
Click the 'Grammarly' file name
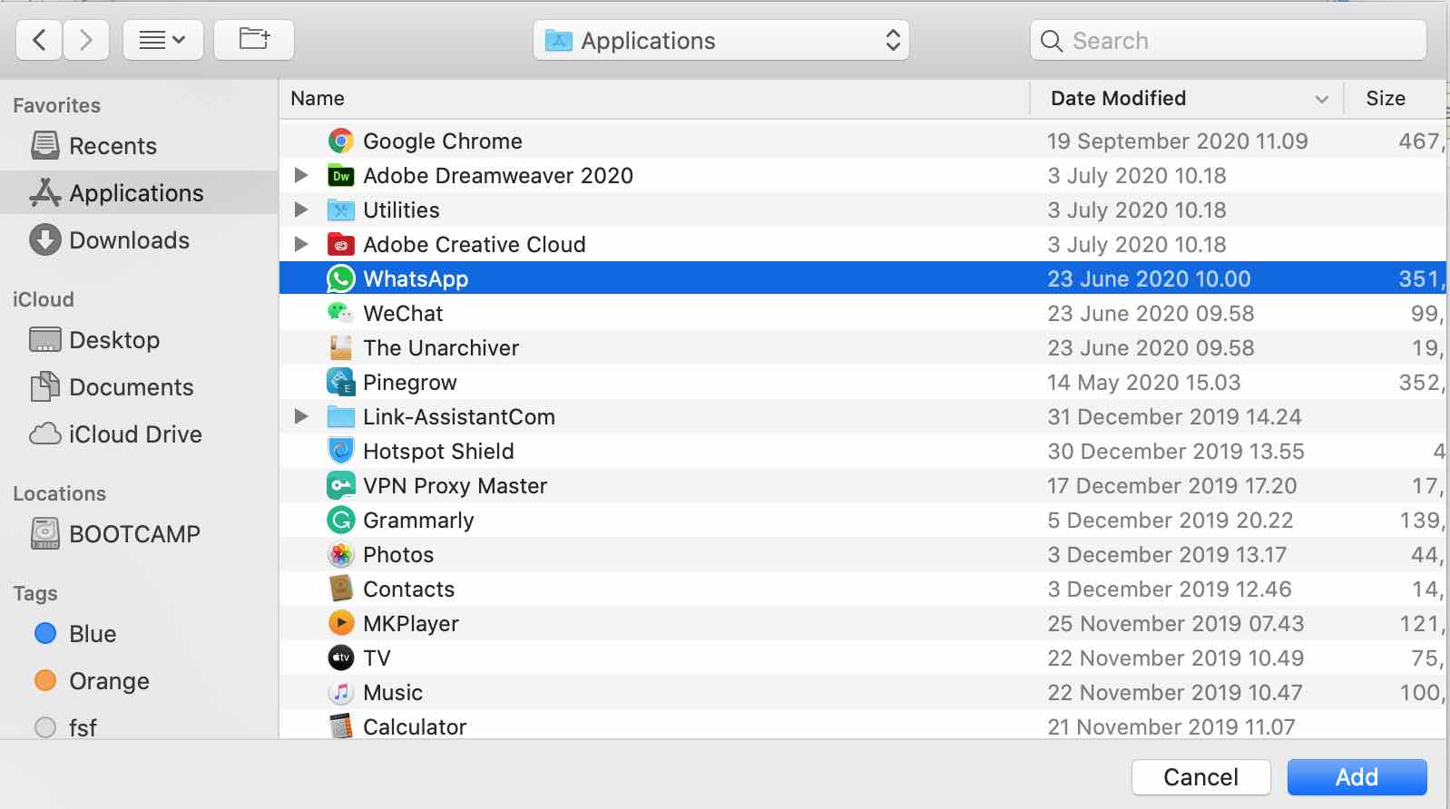[x=418, y=521]
